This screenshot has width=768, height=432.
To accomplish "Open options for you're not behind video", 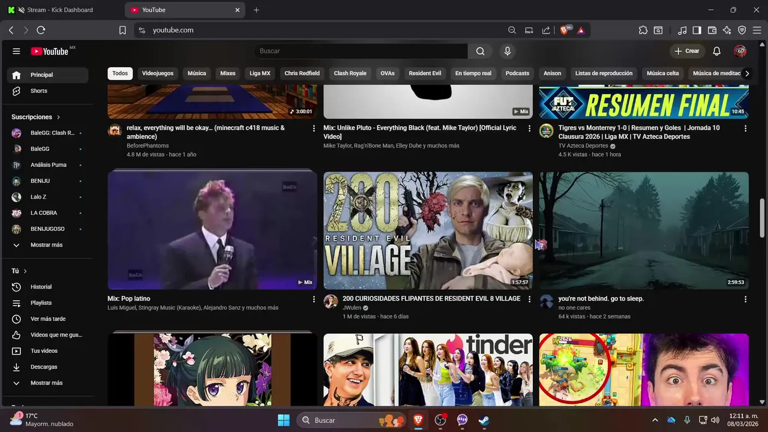I will tap(745, 299).
